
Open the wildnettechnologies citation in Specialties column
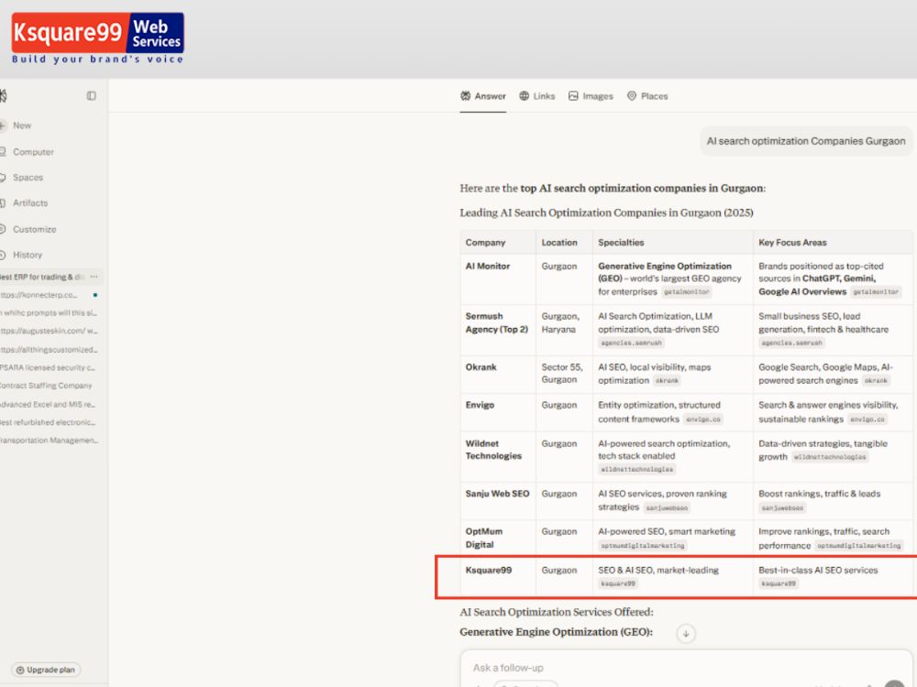637,470
